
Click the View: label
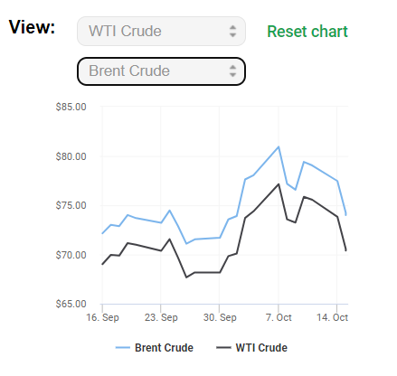pos(32,27)
